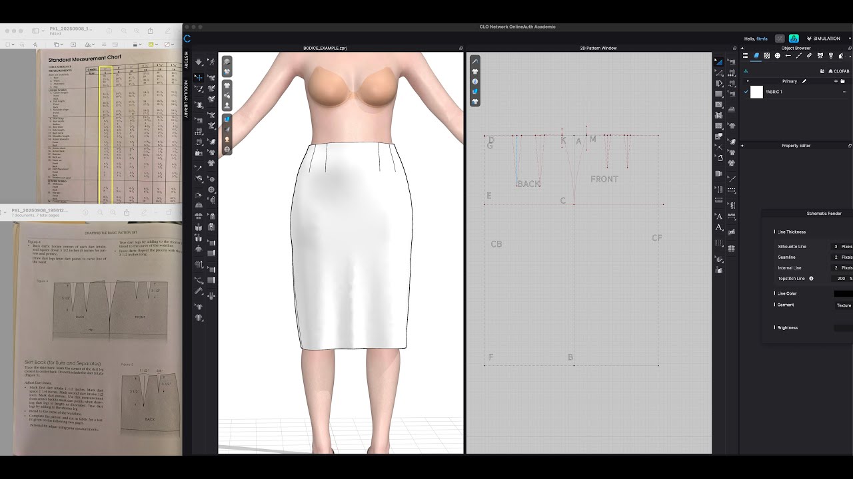The height and width of the screenshot is (479, 853).
Task: Click the white FABRIC 1 thumbnail
Action: tap(756, 92)
